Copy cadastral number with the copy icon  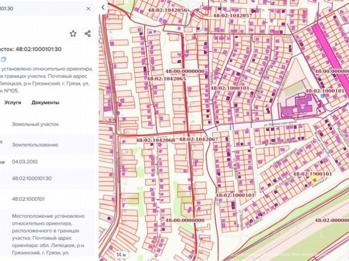tap(4, 59)
